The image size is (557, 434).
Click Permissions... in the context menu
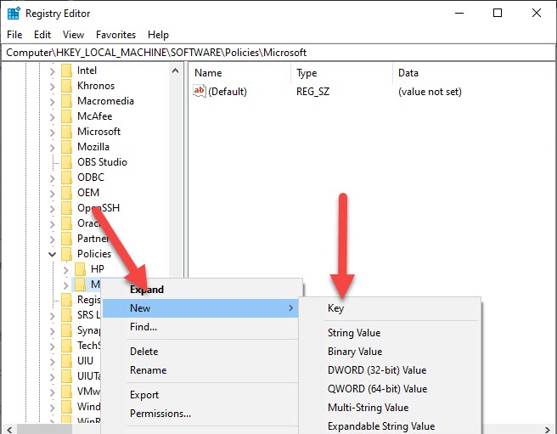pos(160,414)
